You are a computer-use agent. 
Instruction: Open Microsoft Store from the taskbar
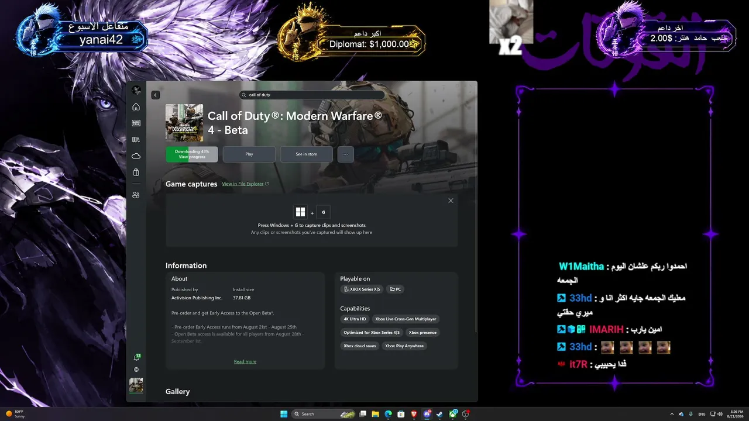click(401, 414)
